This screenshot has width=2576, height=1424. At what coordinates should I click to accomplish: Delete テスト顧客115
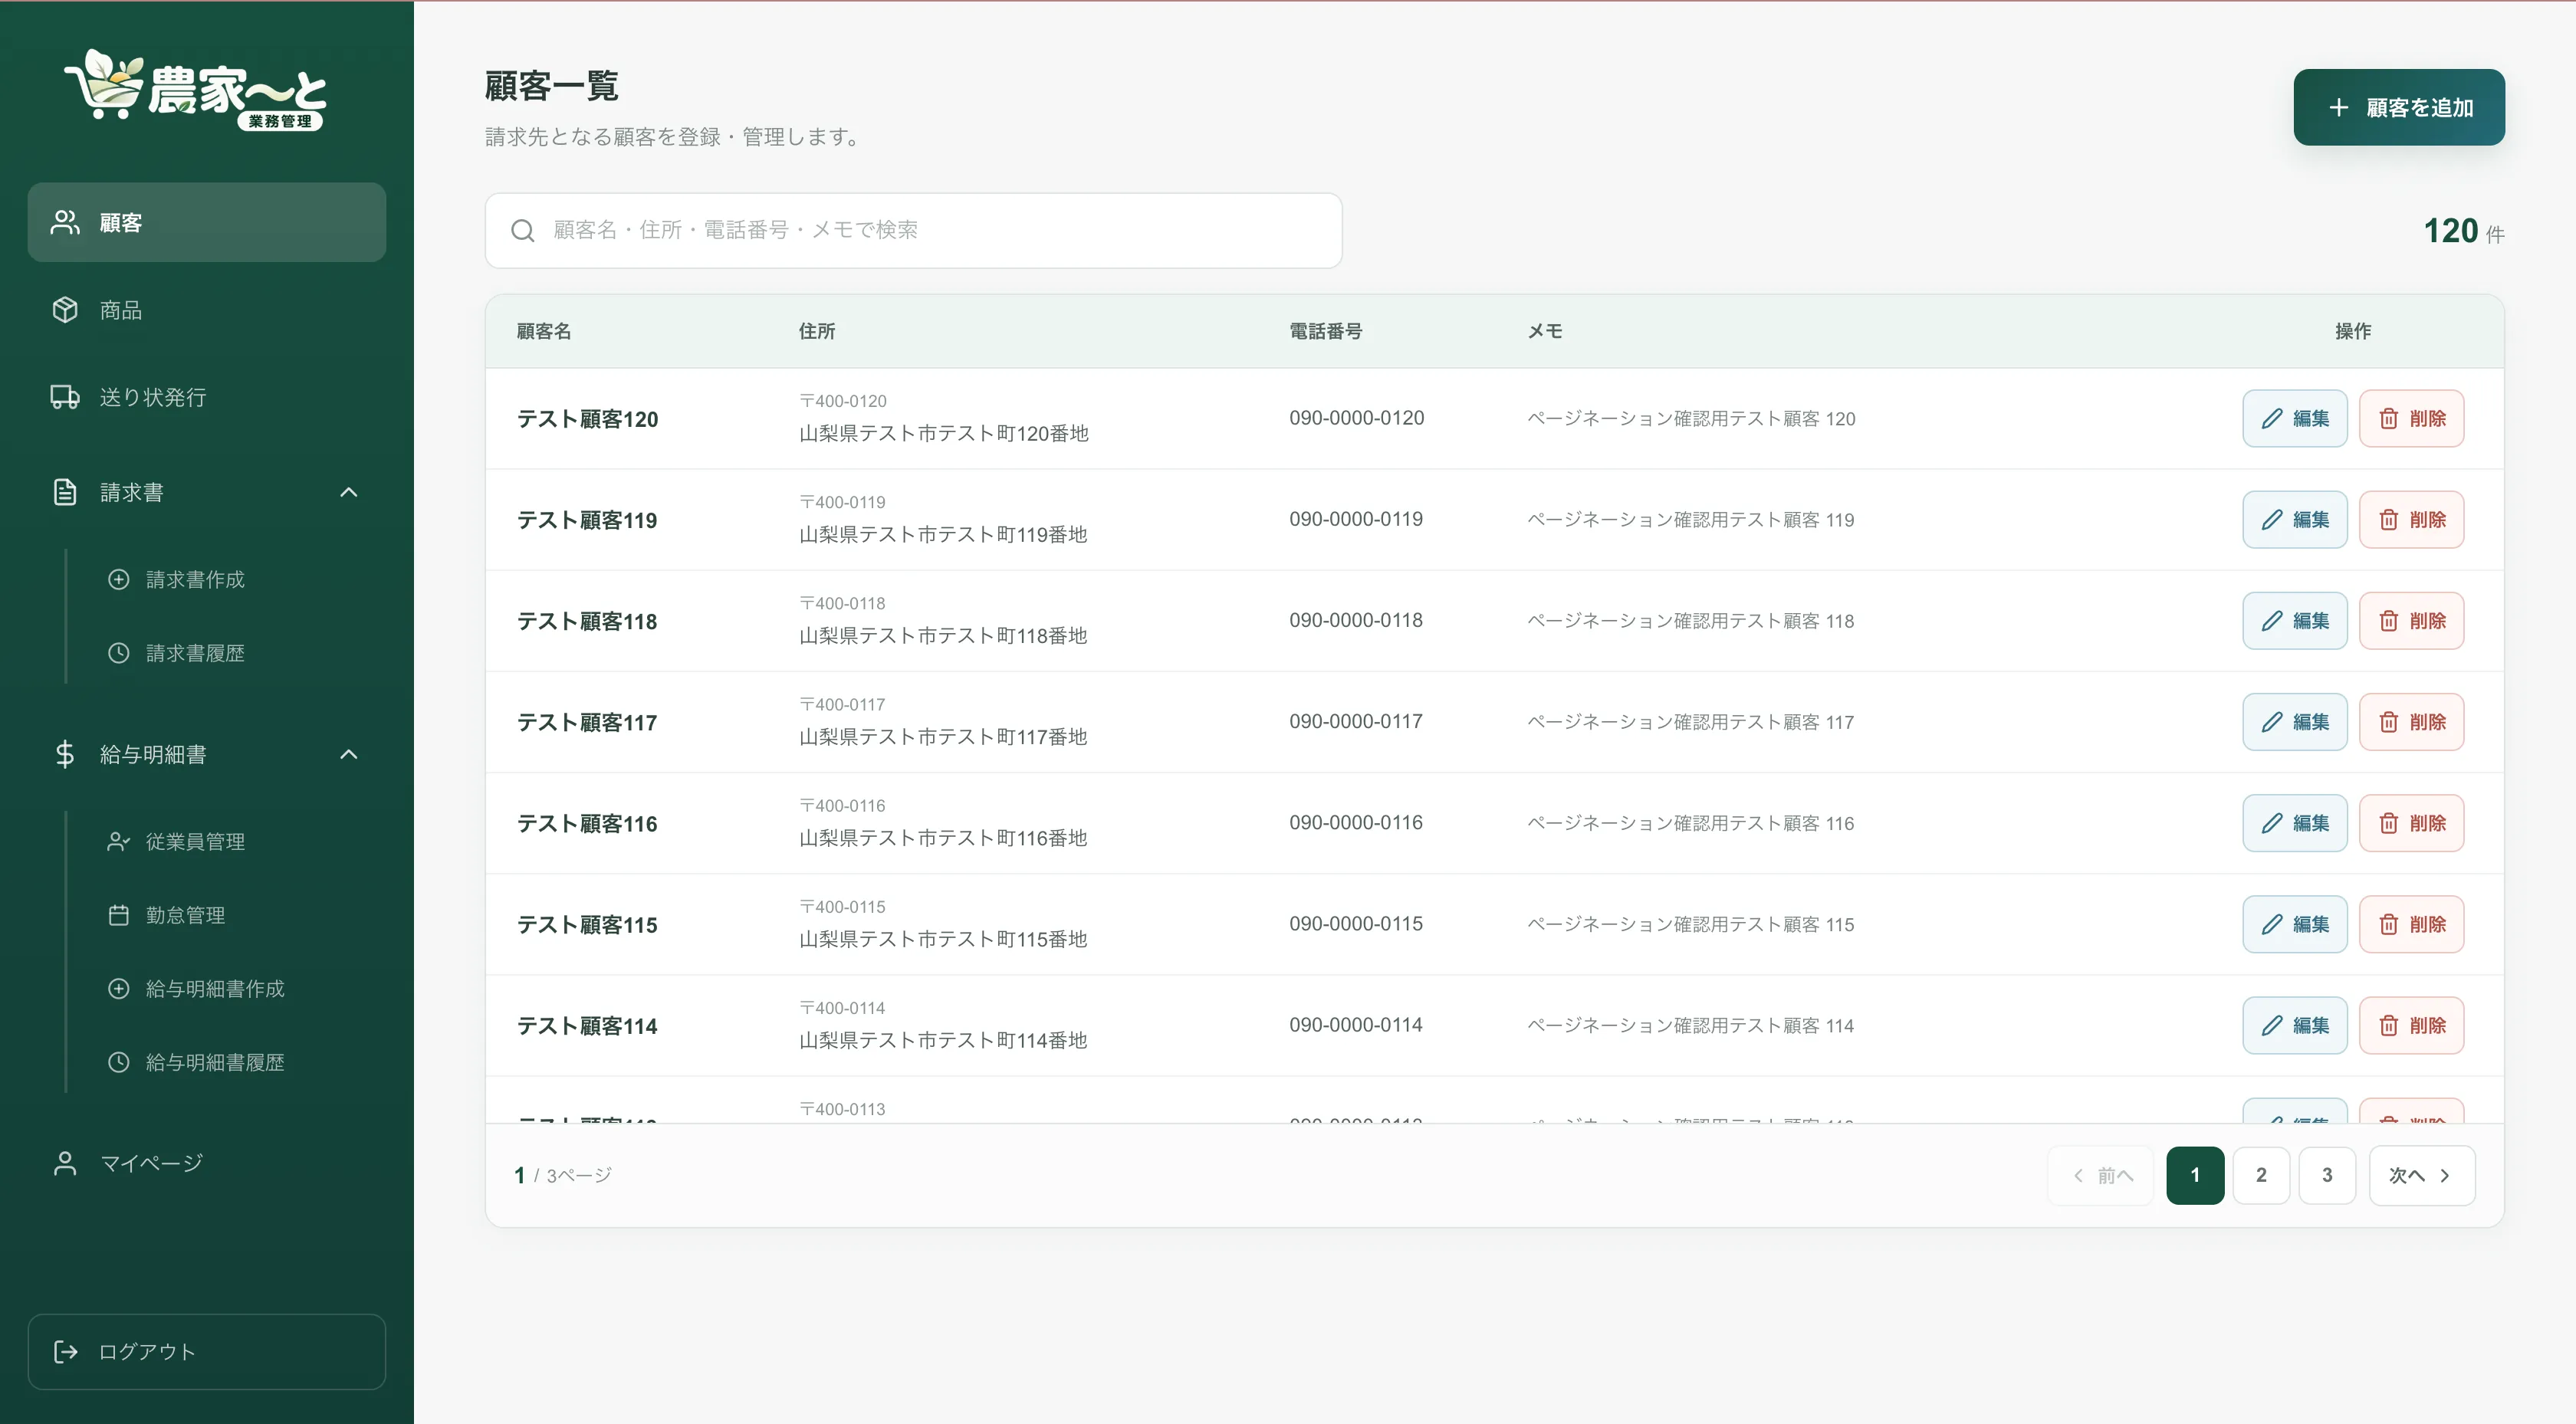2411,923
